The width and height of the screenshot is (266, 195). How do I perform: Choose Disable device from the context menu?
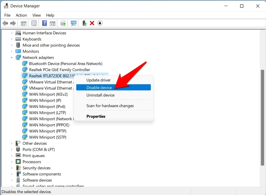pos(99,87)
